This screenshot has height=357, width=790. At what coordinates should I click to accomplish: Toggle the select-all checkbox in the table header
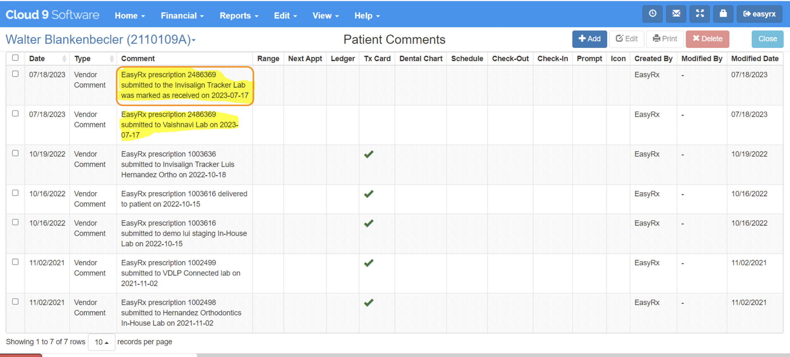[x=15, y=57]
